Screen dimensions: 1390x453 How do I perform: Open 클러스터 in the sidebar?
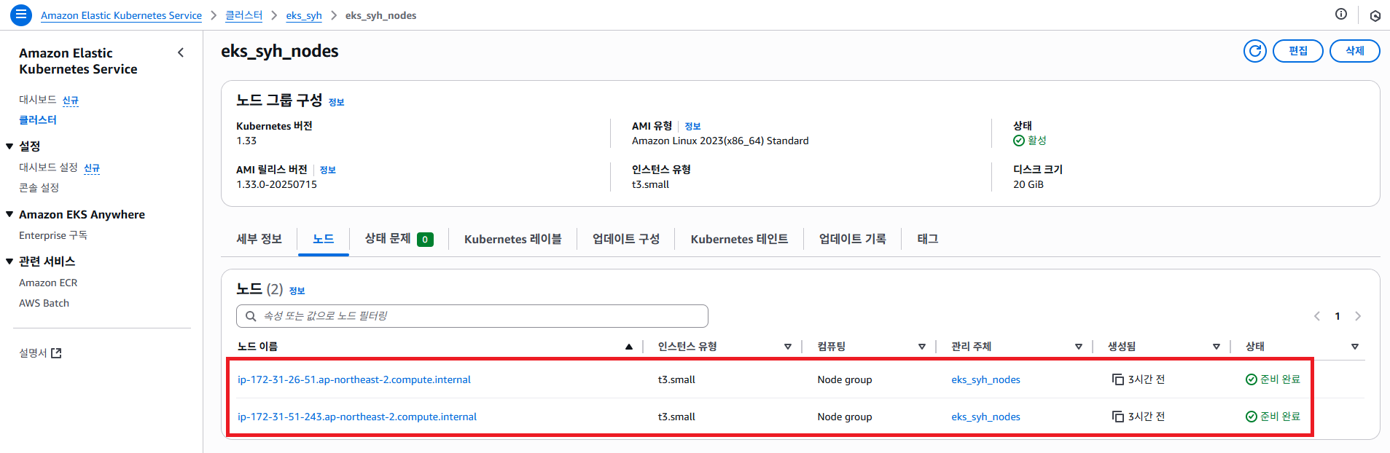click(x=38, y=120)
